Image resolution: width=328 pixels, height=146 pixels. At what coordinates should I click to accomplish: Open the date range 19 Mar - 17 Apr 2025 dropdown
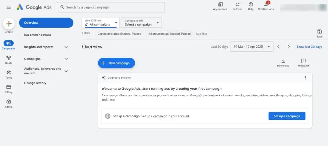click(251, 47)
